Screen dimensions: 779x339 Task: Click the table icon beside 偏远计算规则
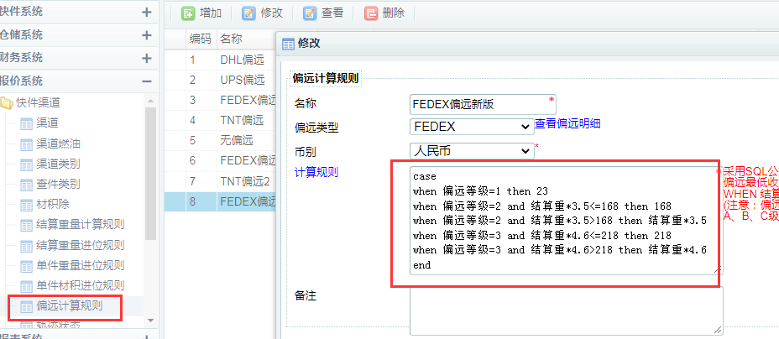coord(26,306)
